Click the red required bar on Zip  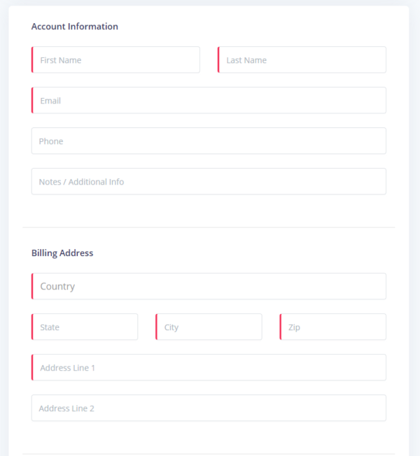pos(281,327)
